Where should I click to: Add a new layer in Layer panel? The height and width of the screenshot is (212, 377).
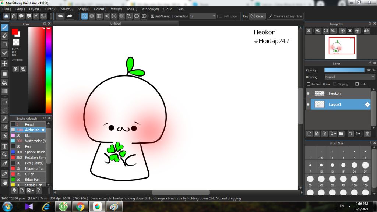click(309, 134)
